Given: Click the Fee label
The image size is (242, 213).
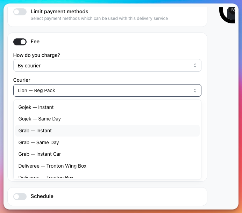Looking at the screenshot, I should click(x=35, y=42).
